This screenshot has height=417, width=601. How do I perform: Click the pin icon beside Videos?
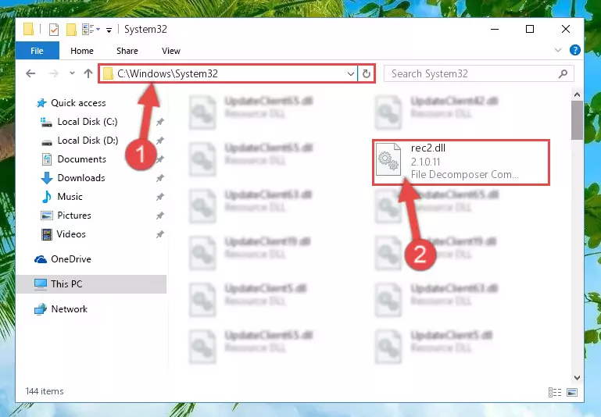(x=160, y=234)
